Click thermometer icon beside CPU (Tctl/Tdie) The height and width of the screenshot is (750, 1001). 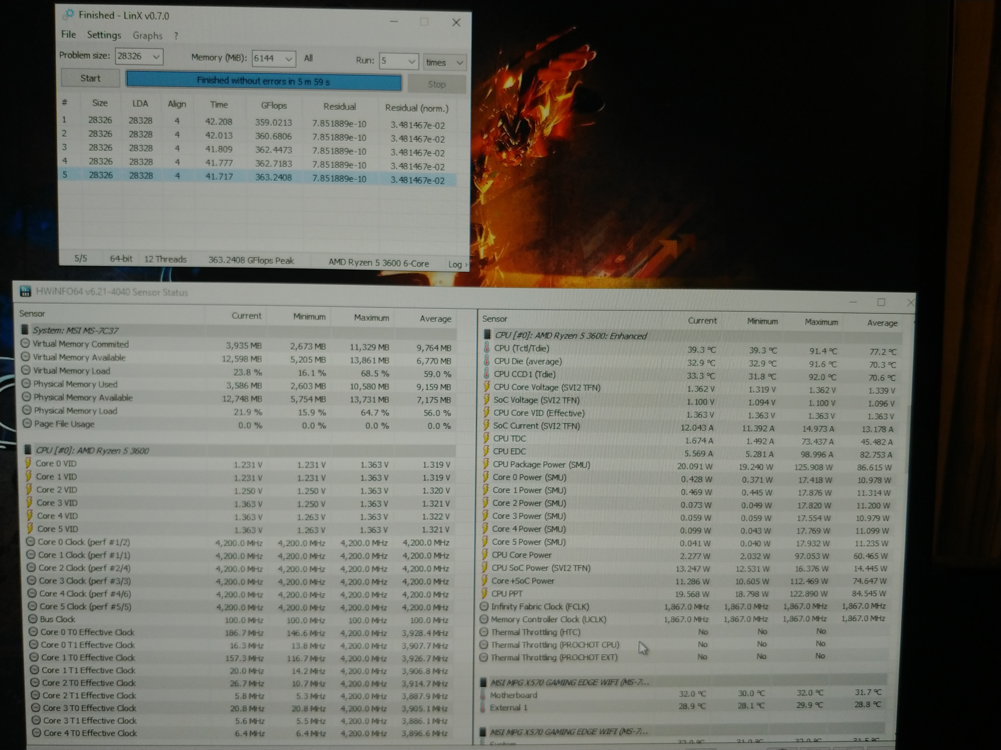(x=487, y=348)
